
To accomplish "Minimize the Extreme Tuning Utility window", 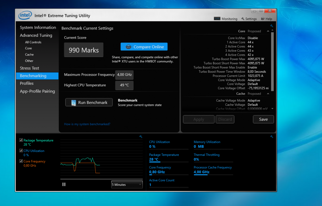I will click(x=255, y=11).
